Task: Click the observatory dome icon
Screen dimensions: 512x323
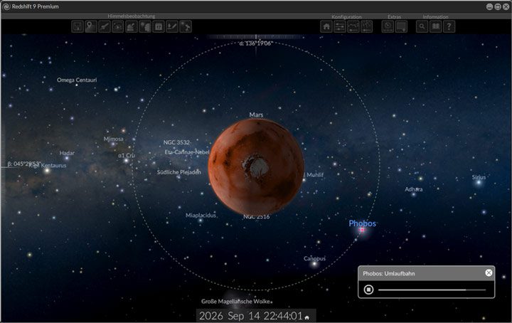Action: coord(132,26)
